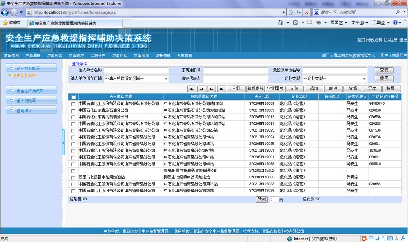408x242 pixels.
Task: Tick the select-all checkbox in table header
Action: click(x=74, y=97)
